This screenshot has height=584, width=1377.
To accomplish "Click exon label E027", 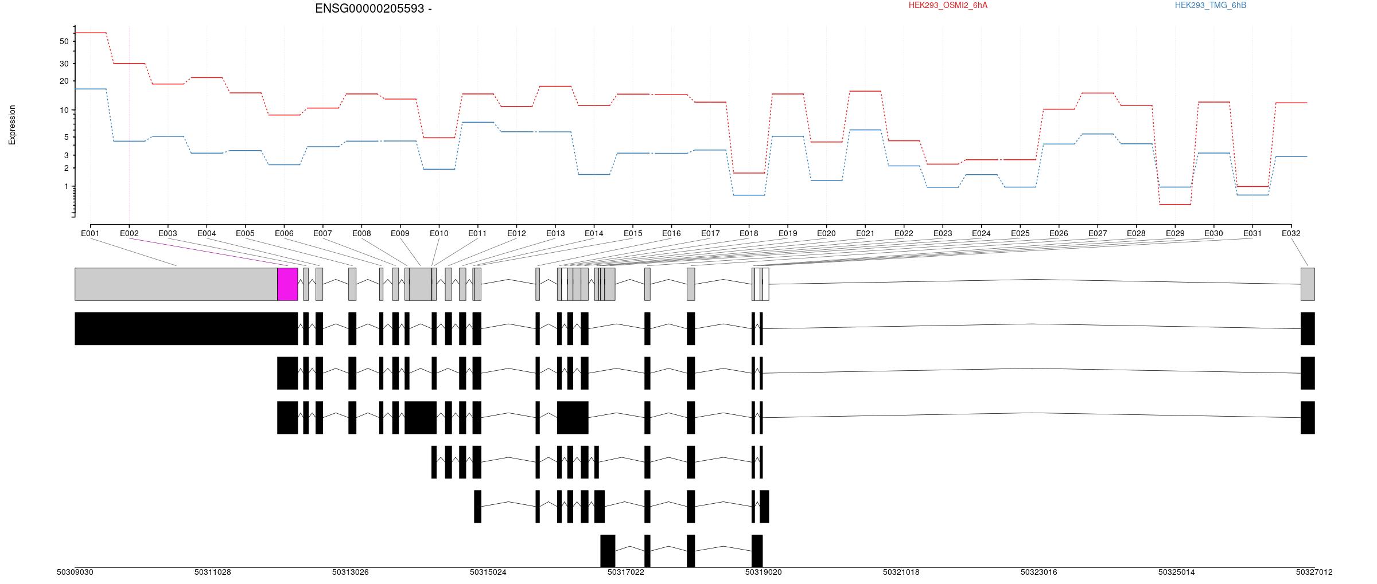I will [1098, 233].
